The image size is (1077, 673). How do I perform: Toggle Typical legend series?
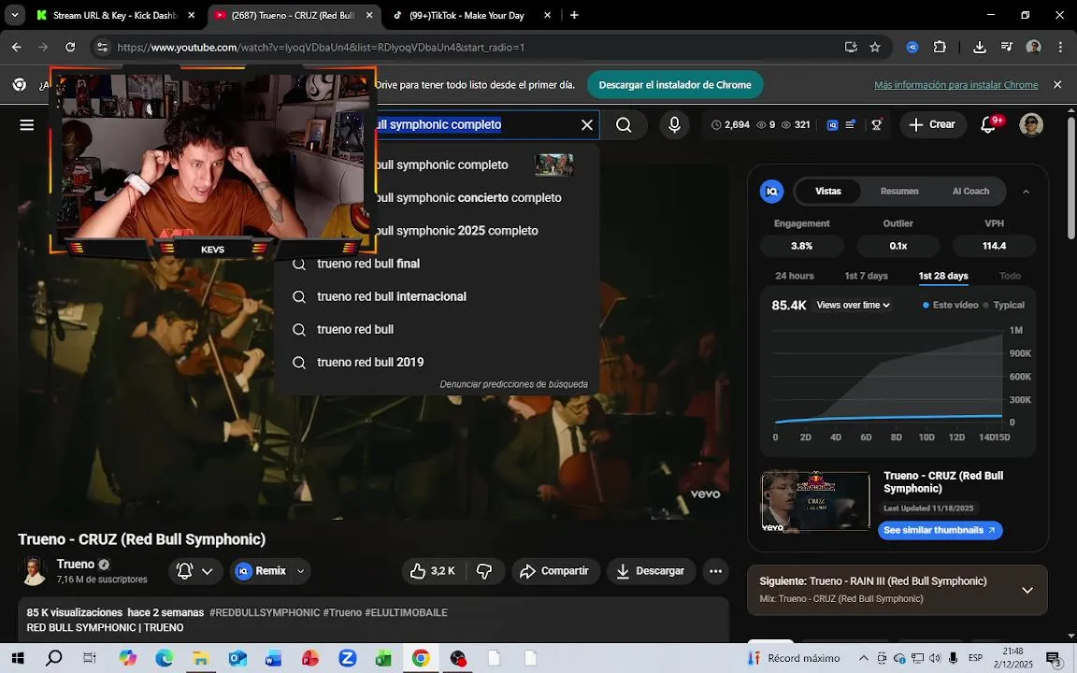click(1004, 305)
